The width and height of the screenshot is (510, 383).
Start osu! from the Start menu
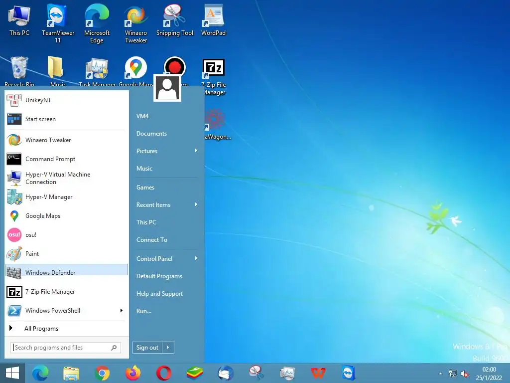coord(67,235)
